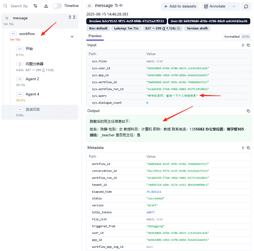Copy the Metadata section content
Screen dimensions: 254x251
(248, 148)
